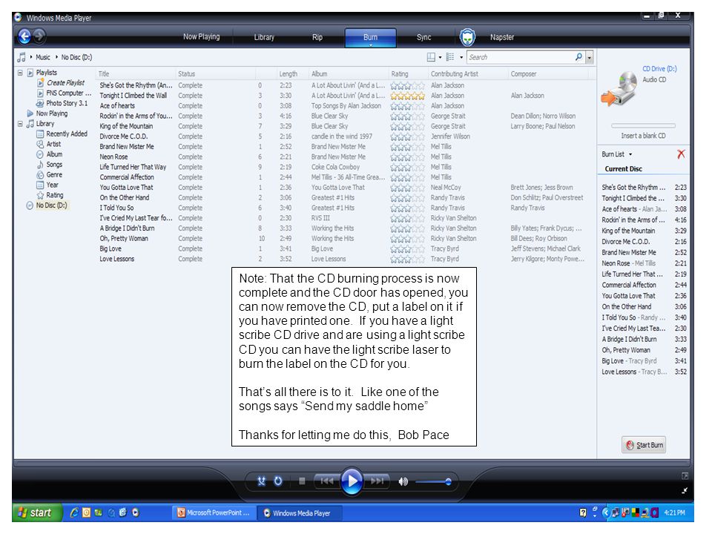The width and height of the screenshot is (712, 534).
Task: Open FNS Computer playlist
Action: 68,93
